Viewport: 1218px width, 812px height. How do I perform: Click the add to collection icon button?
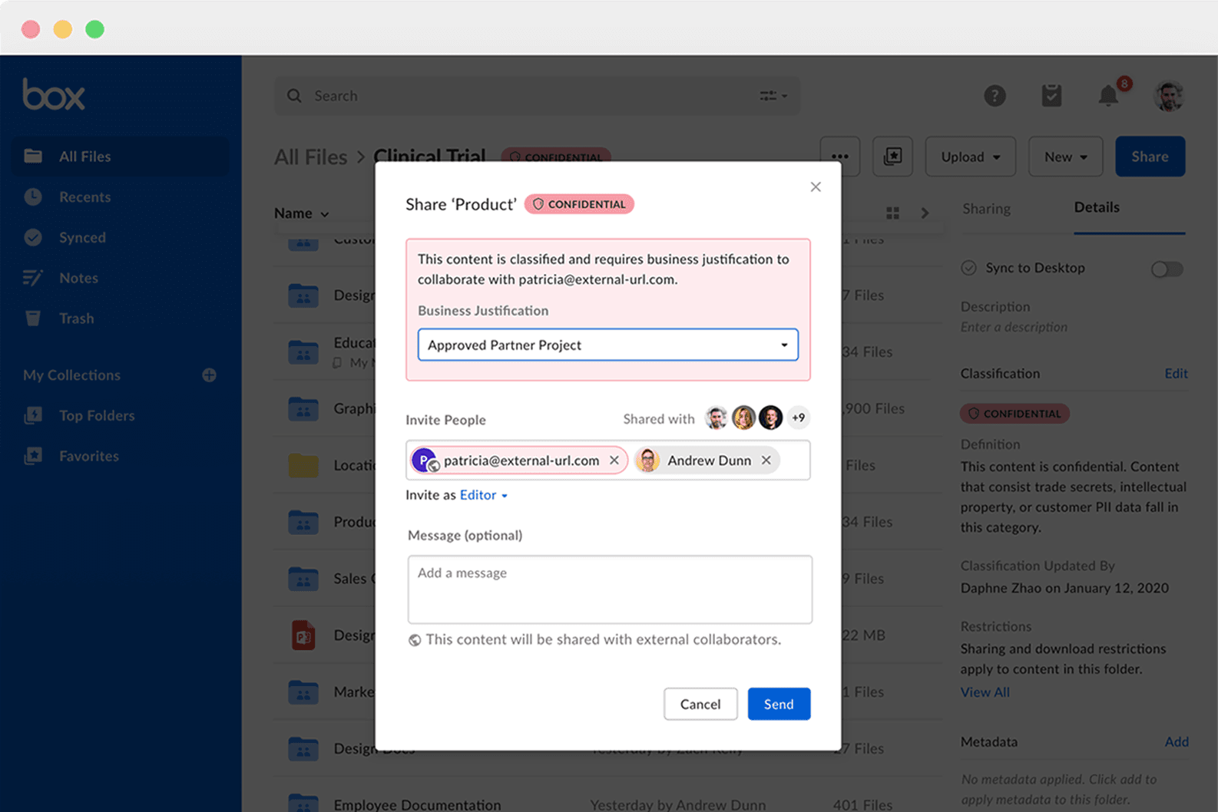[x=892, y=157]
